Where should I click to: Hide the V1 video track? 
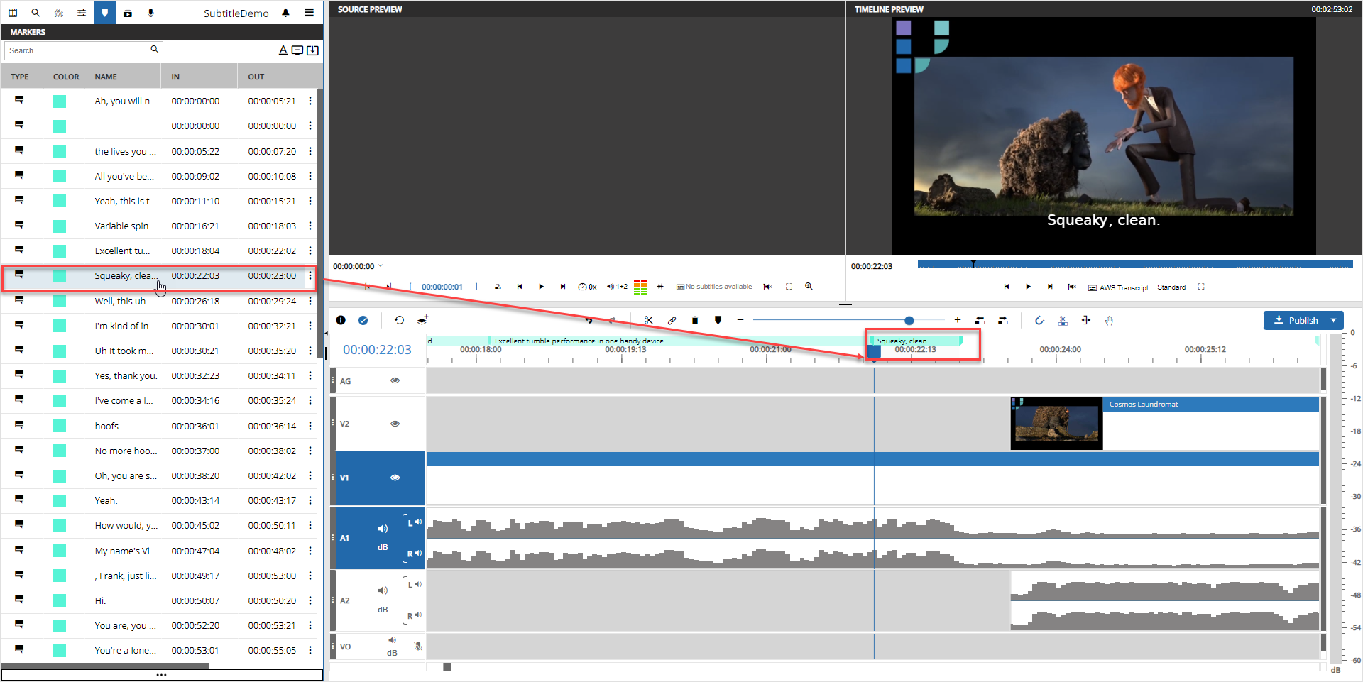point(395,478)
